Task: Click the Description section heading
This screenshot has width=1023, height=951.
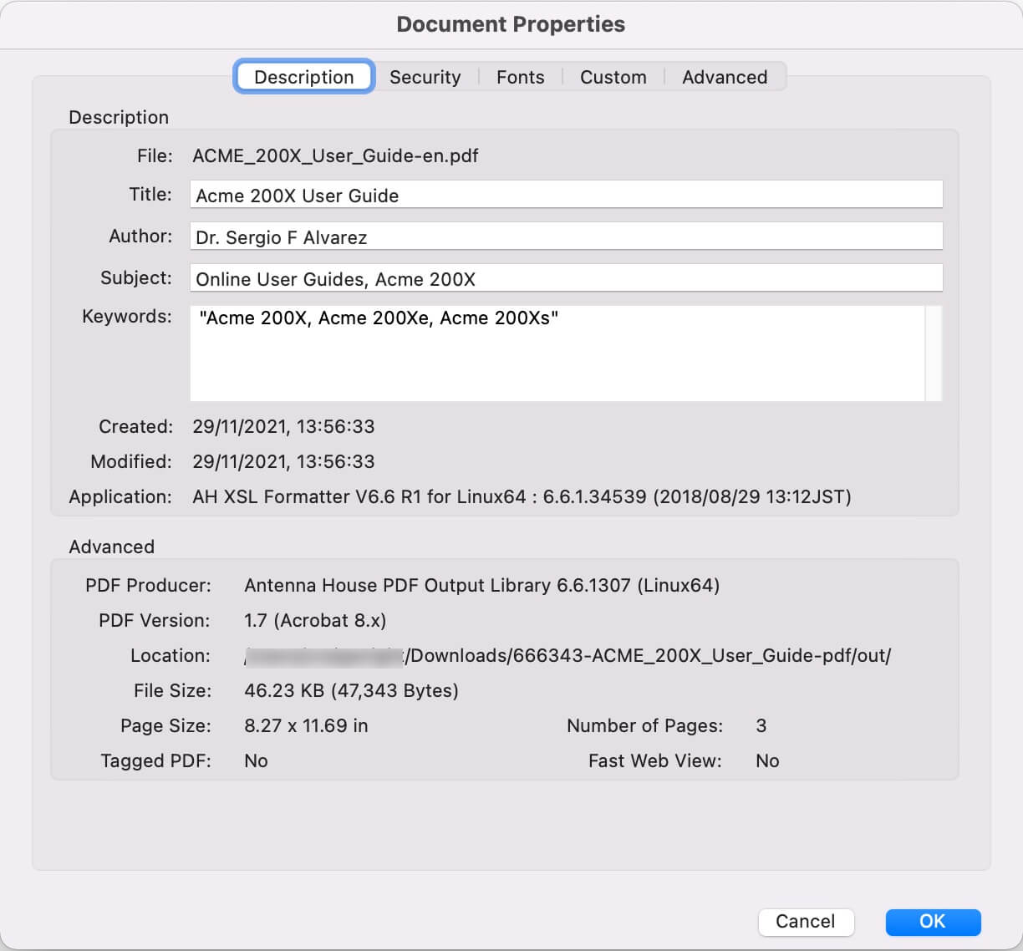Action: pyautogui.click(x=119, y=117)
